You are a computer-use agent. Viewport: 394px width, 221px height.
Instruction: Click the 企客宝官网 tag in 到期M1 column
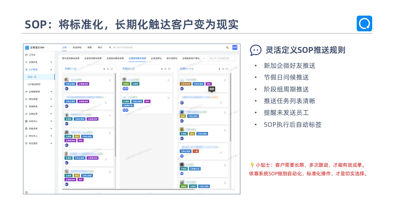pyautogui.click(x=186, y=84)
